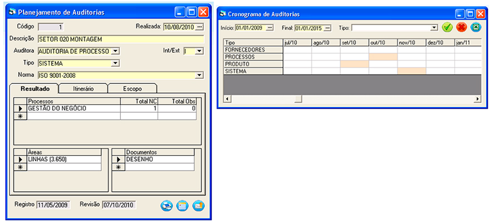Click the jan/11 column header
This screenshot has width=494, height=222.
(468, 43)
